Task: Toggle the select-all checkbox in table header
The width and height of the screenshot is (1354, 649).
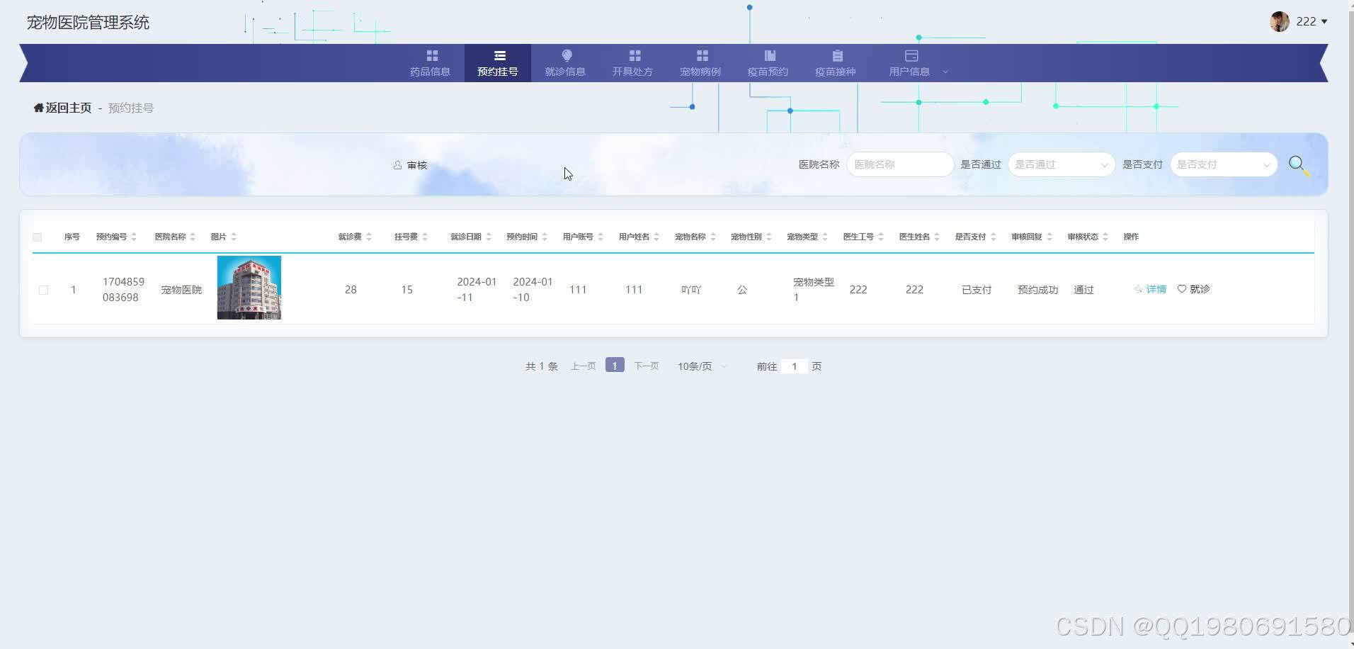Action: tap(38, 237)
